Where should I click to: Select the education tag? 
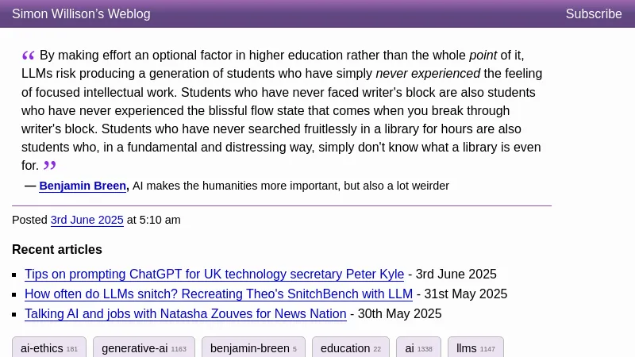(350, 348)
